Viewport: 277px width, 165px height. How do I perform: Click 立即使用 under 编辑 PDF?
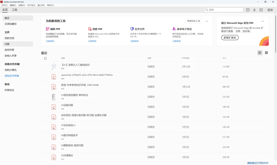point(50,41)
